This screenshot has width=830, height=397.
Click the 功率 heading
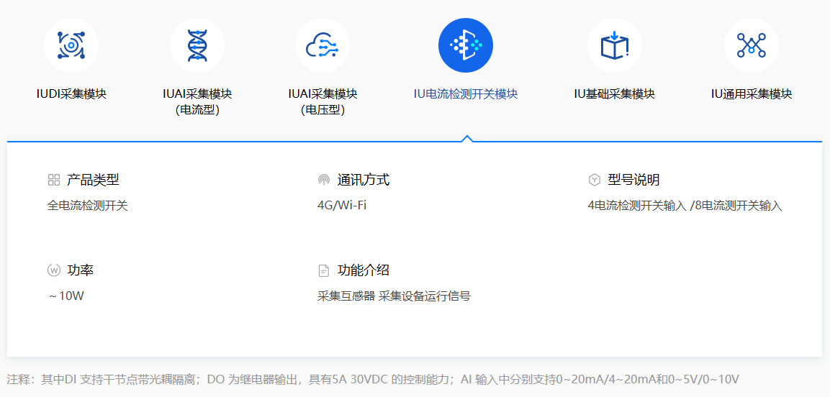coord(81,270)
